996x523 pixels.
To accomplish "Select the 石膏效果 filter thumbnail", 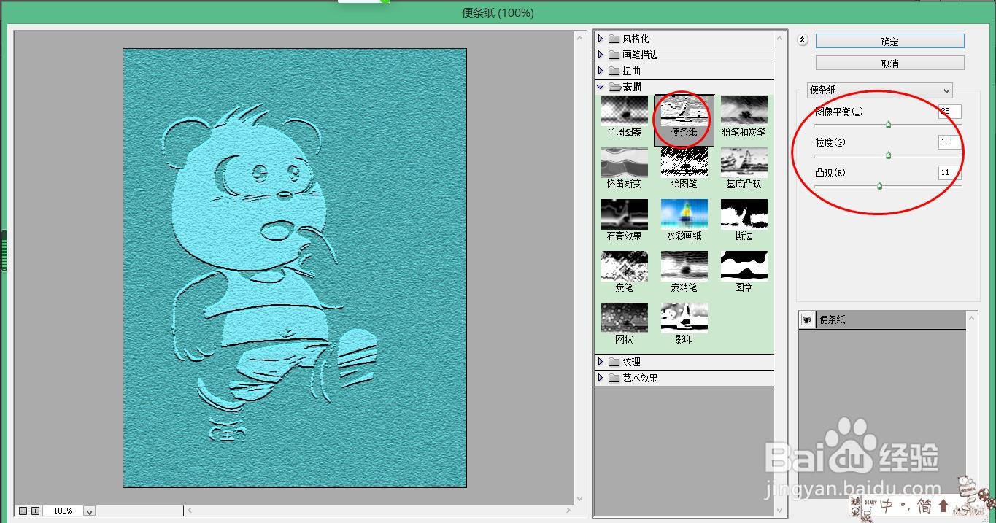I will point(624,214).
